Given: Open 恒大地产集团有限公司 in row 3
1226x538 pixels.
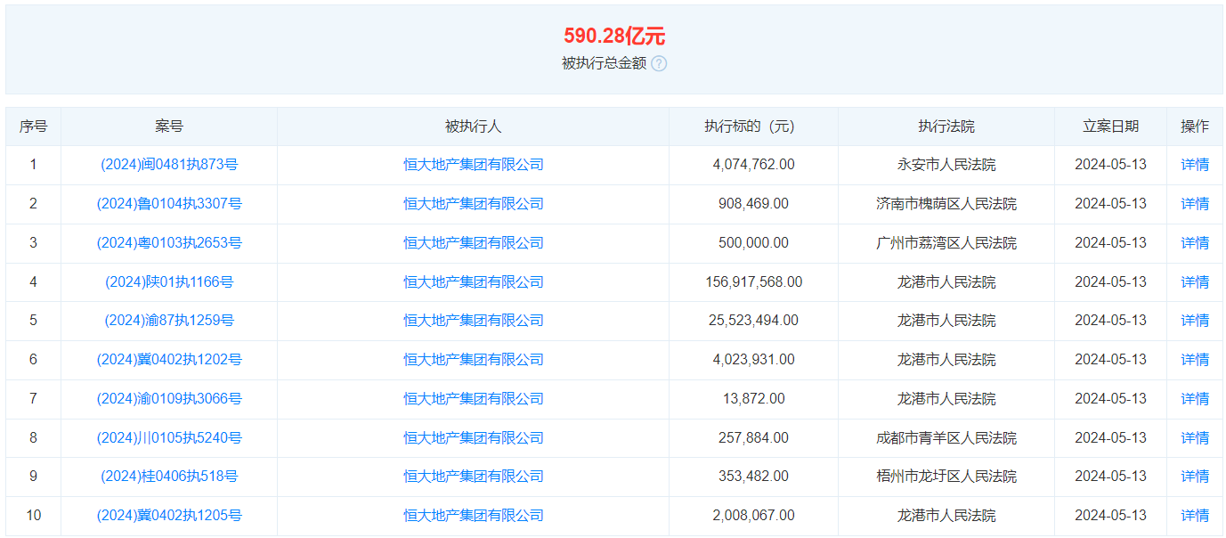Looking at the screenshot, I should (473, 243).
